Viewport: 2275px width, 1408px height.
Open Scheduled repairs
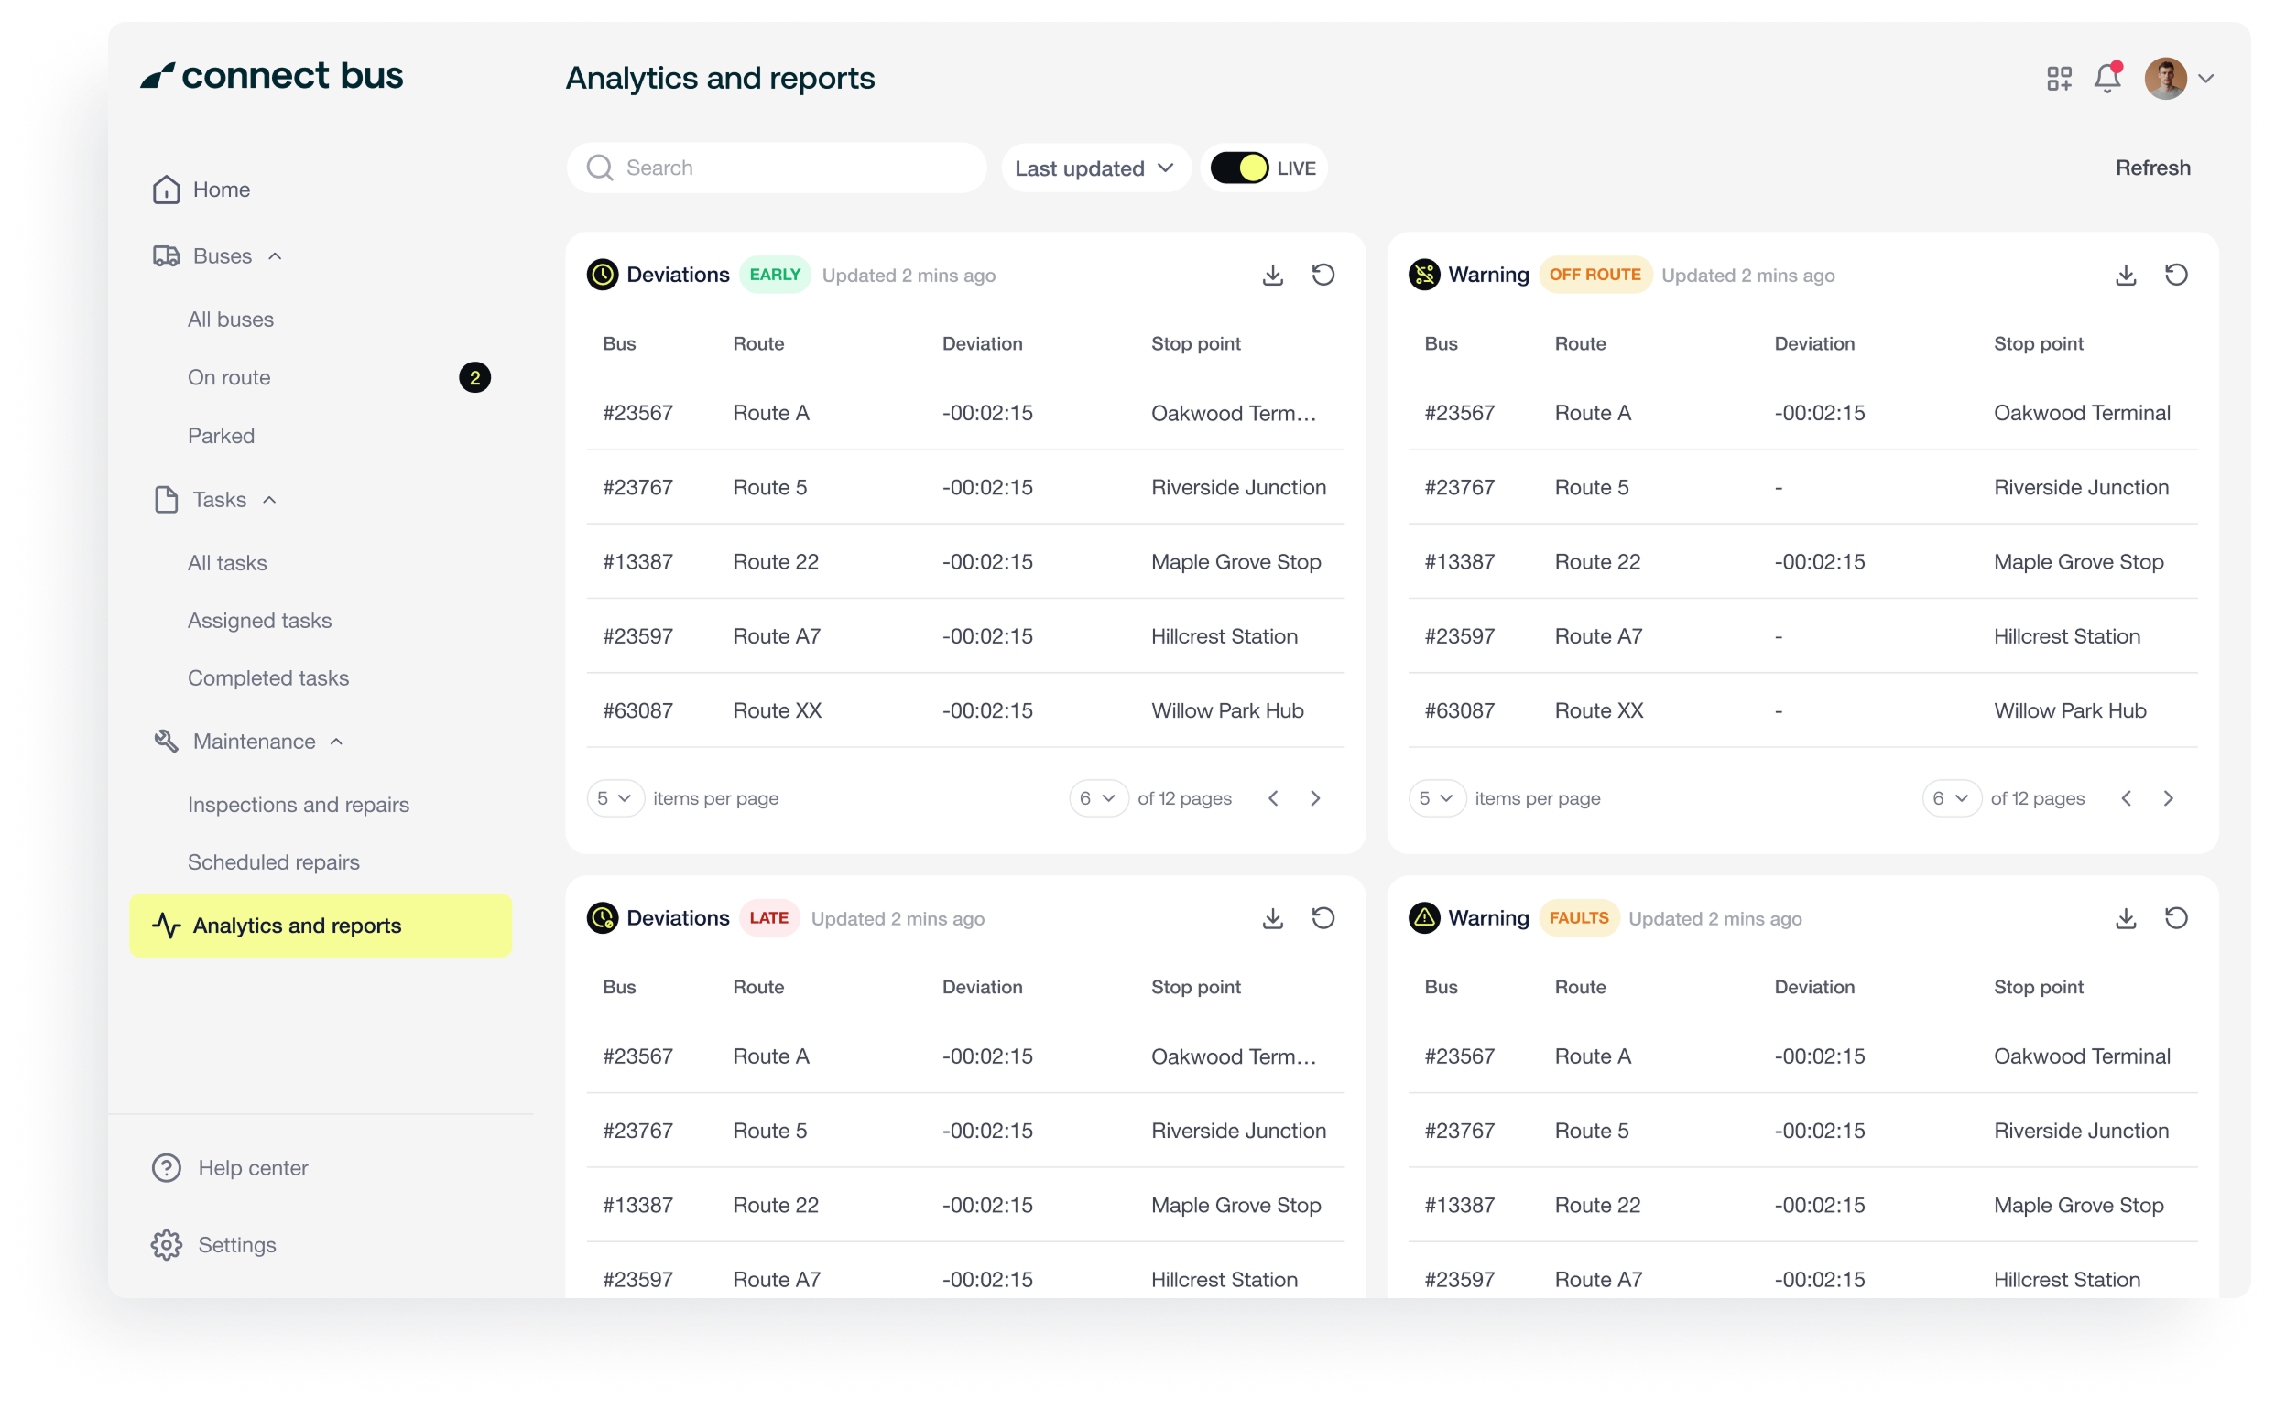point(274,861)
